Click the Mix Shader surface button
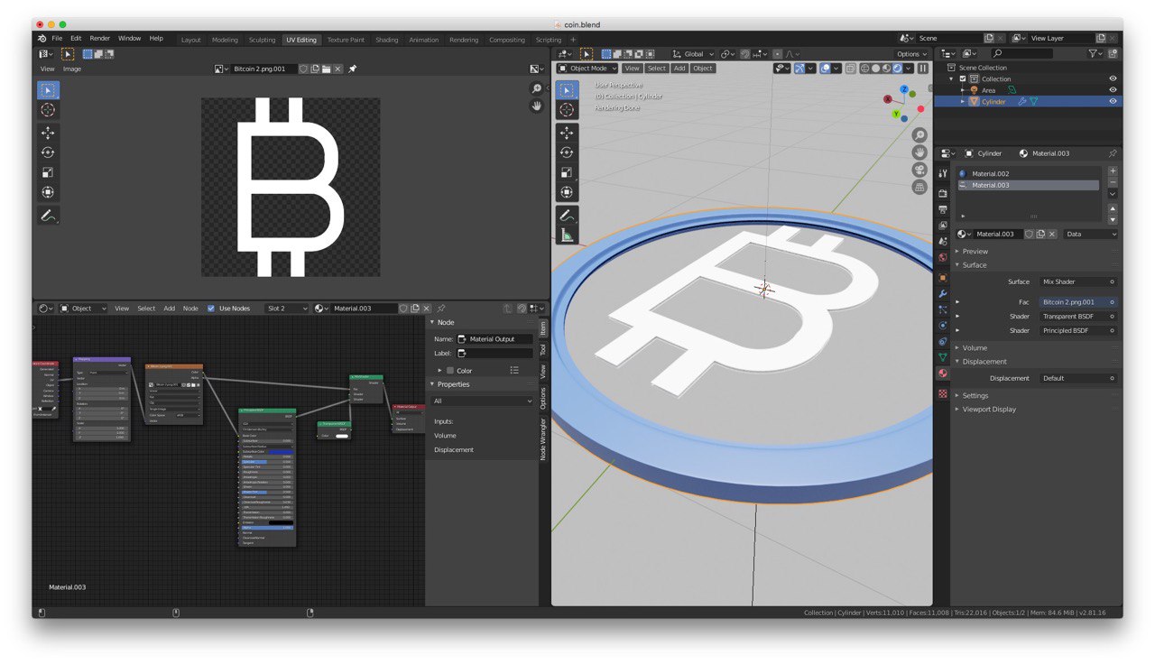1155x664 pixels. (1078, 281)
